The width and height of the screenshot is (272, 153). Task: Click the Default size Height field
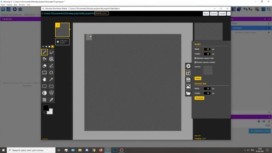tap(207, 93)
